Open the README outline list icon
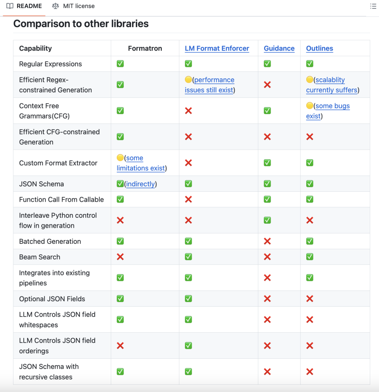The image size is (379, 392). coord(373,6)
